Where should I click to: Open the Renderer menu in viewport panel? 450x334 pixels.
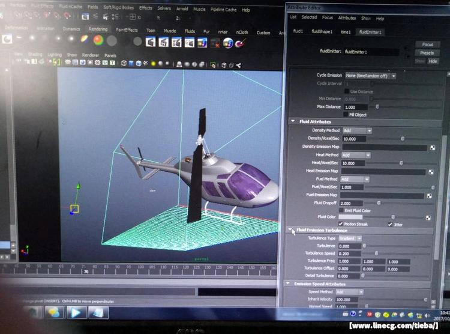click(91, 55)
